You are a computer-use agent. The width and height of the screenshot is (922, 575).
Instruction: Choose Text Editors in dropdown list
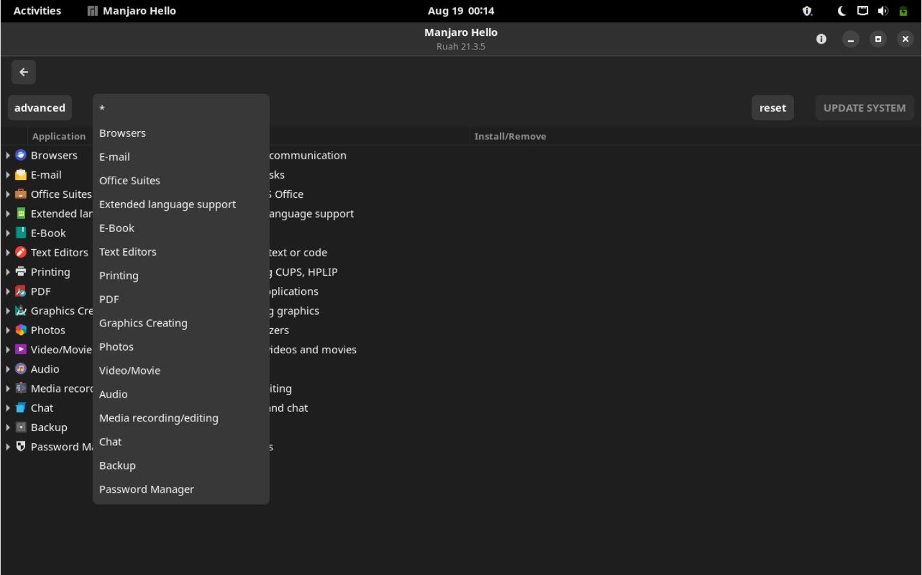(181, 252)
